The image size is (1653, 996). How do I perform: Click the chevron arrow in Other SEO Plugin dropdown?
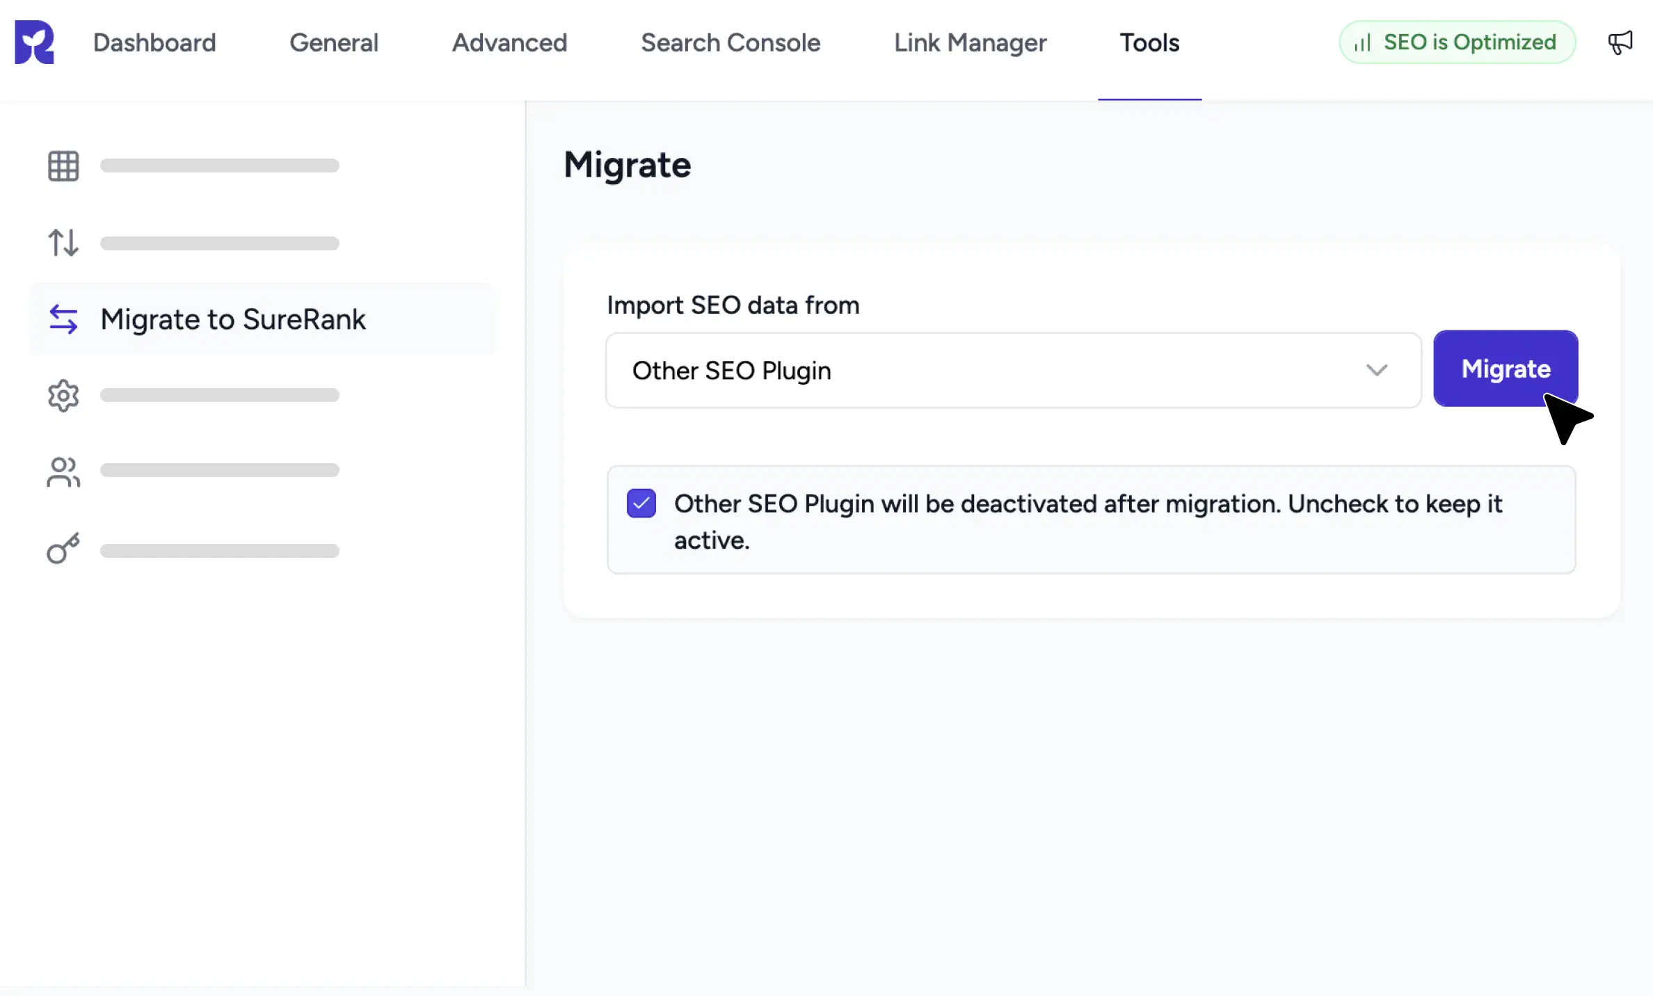pos(1376,370)
